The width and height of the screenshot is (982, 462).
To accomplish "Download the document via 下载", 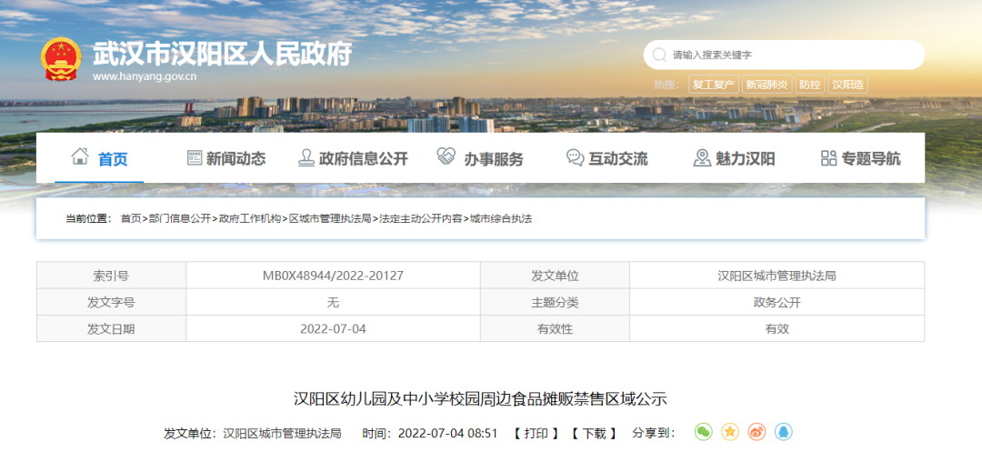I will 594,433.
